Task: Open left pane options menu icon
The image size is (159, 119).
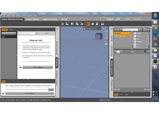Action: tap(57, 29)
